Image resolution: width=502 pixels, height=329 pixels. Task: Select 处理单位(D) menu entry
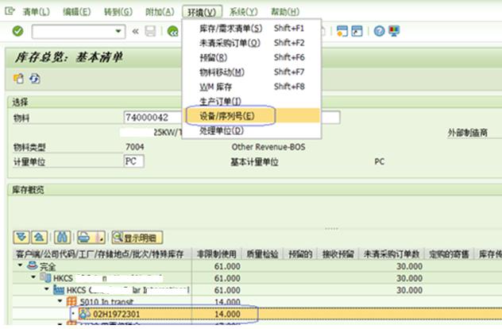251,130
